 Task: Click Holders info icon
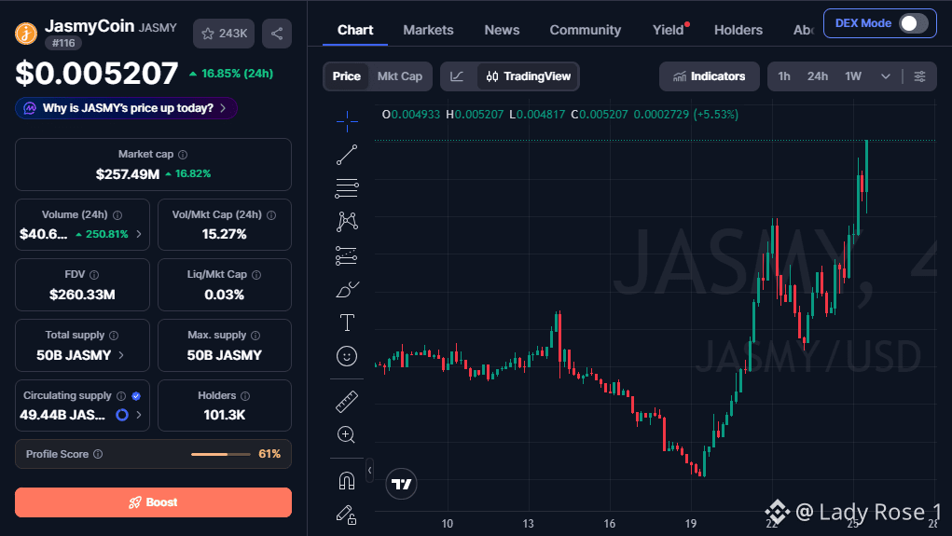coord(245,396)
